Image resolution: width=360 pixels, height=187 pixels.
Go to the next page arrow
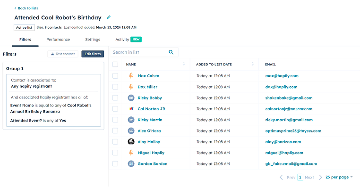[320, 177]
